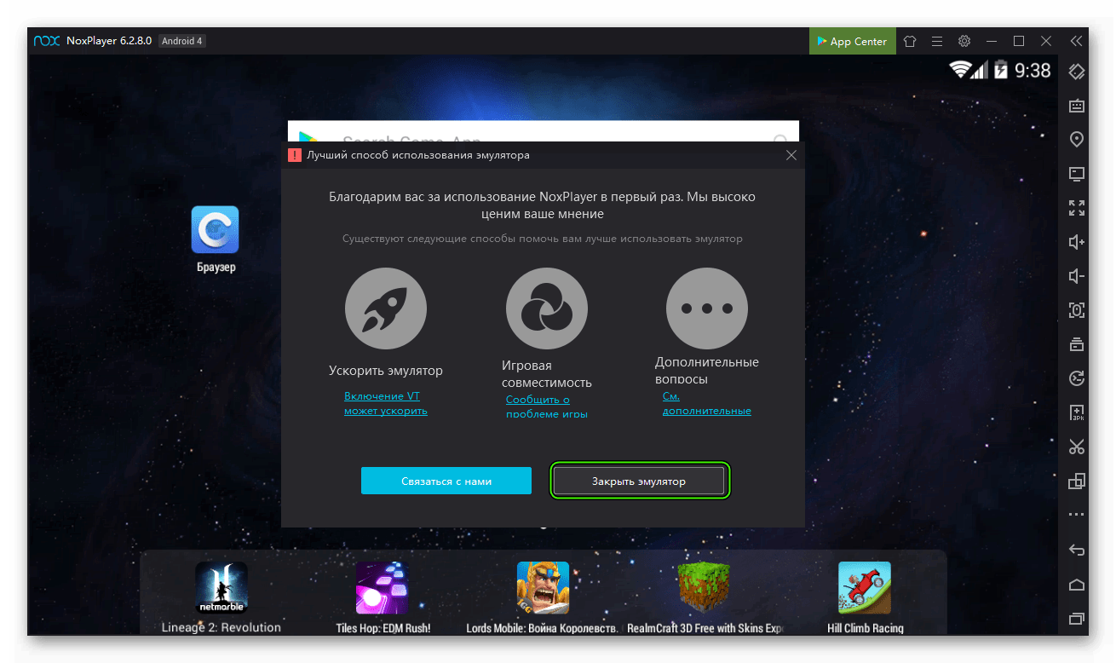This screenshot has height=663, width=1116.
Task: Launch RealmCraft 3D Free app
Action: 705,597
